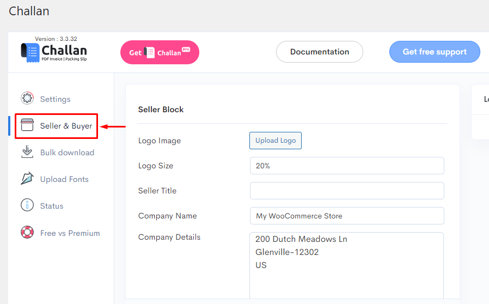Click the Status info icon
Viewport: 489px width, 304px height.
(x=27, y=205)
